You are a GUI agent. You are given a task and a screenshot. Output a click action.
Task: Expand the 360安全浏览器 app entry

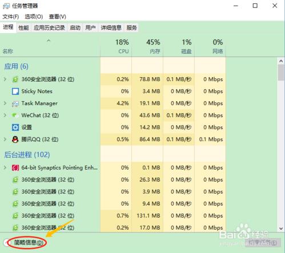click(5, 79)
